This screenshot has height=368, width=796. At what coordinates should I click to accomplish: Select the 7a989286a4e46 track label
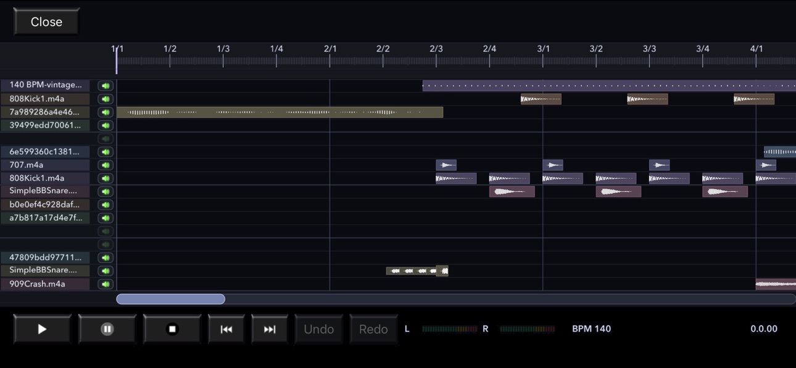point(45,112)
